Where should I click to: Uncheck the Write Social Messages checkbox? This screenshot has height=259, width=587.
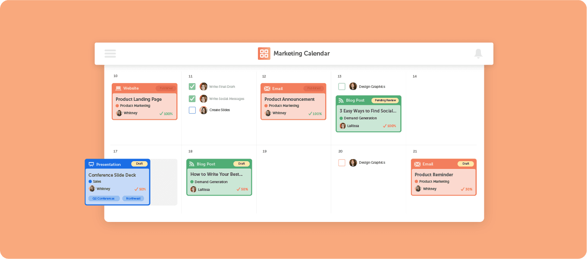point(192,99)
